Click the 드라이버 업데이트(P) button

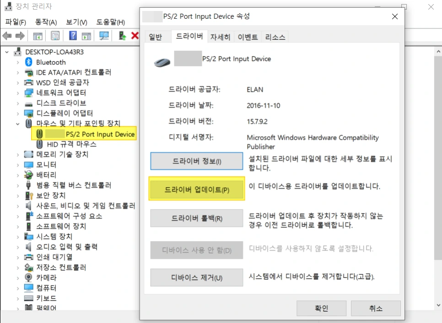point(196,189)
